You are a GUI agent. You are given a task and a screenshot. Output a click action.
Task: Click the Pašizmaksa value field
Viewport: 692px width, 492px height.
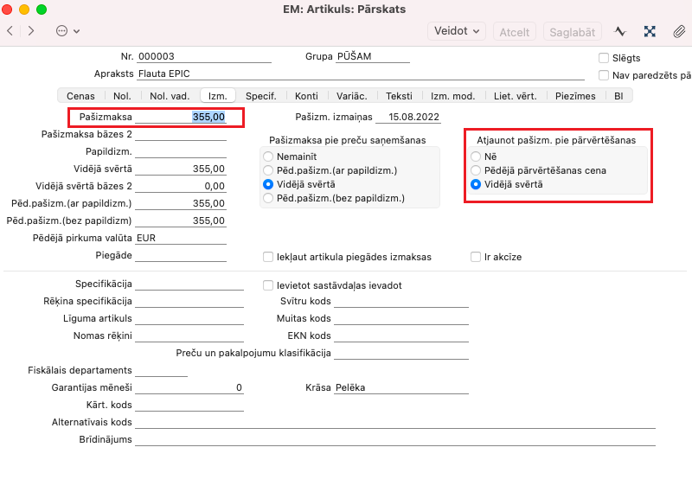182,117
